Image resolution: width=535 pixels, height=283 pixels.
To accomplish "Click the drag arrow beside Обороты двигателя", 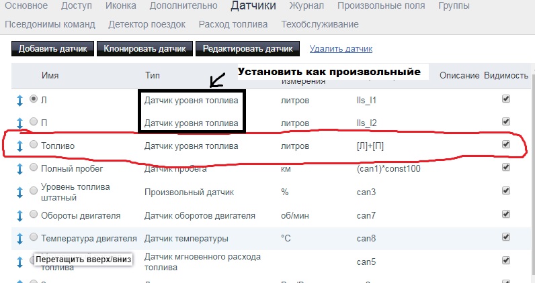I will pyautogui.click(x=19, y=215).
